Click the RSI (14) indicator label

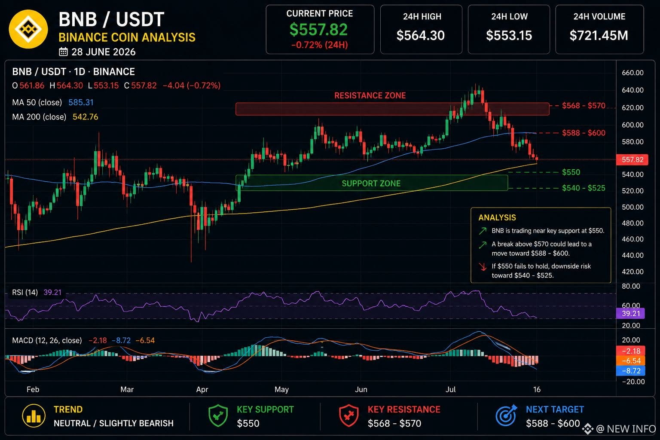[25, 293]
